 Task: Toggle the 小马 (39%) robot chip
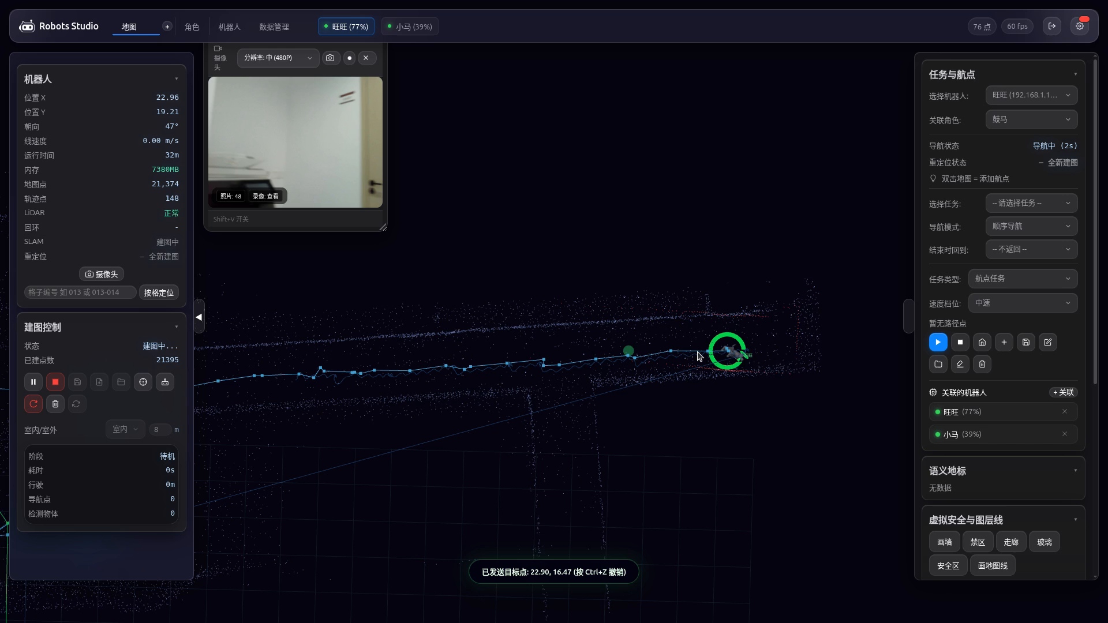(x=410, y=27)
